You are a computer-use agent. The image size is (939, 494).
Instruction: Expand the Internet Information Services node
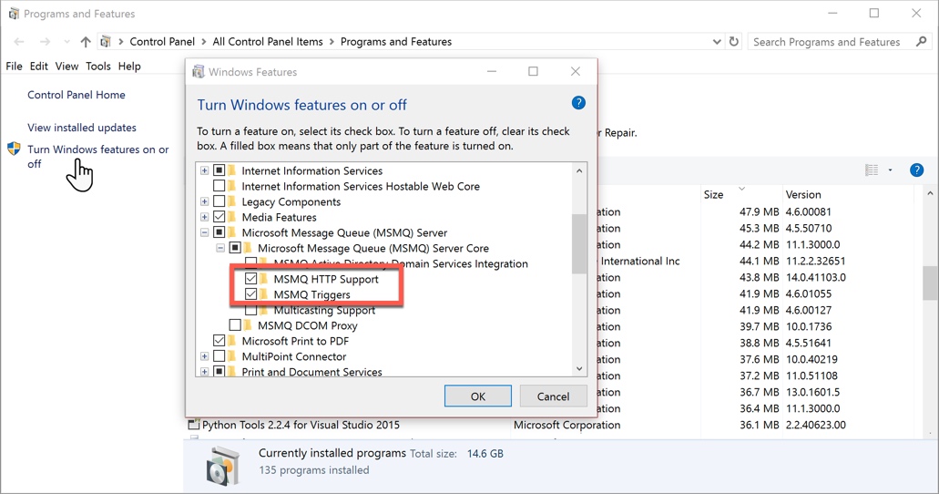(204, 171)
